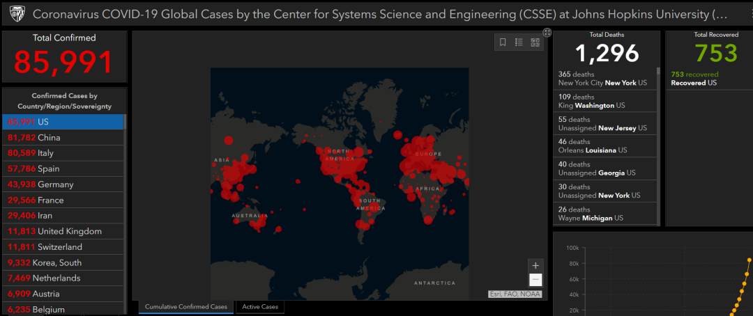Select US in the country list
The height and width of the screenshot is (316, 753).
click(63, 122)
